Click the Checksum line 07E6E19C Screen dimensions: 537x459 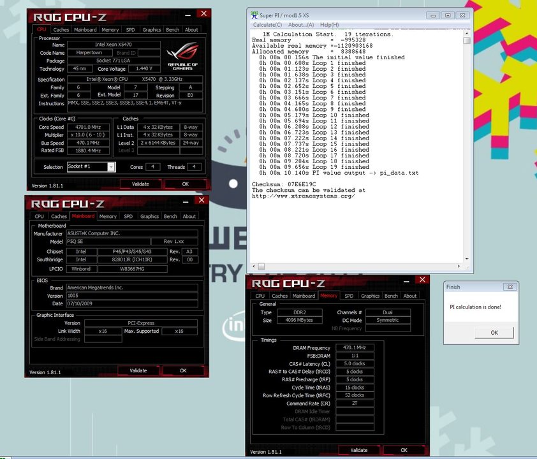(284, 184)
